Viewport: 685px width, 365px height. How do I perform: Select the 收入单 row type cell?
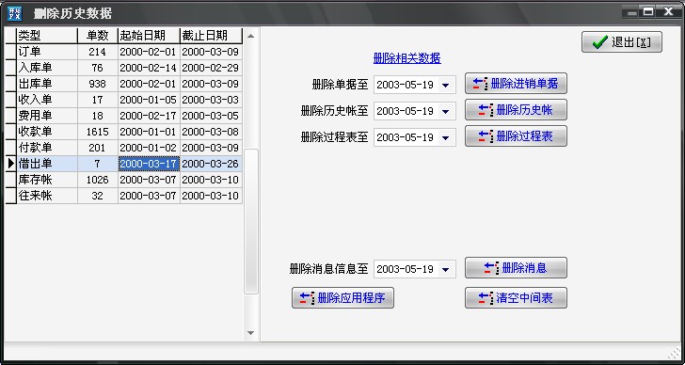47,100
